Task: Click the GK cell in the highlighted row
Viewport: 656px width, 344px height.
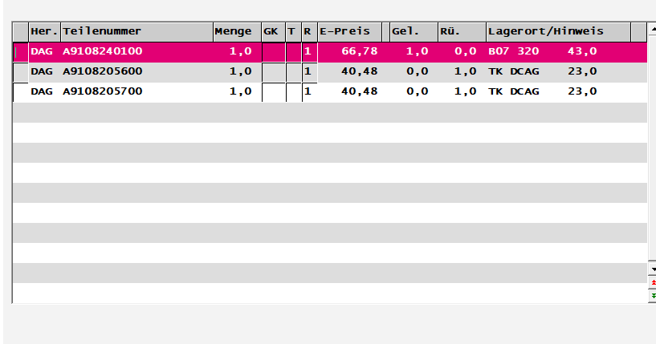Action: 273,51
